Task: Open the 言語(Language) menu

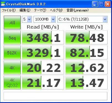Action: (x=78, y=10)
